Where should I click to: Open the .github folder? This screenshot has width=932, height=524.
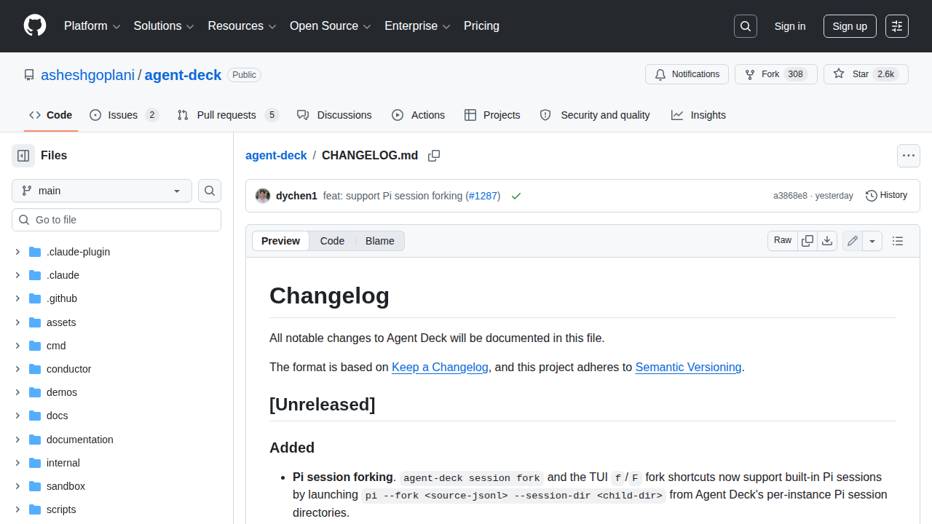coord(61,298)
